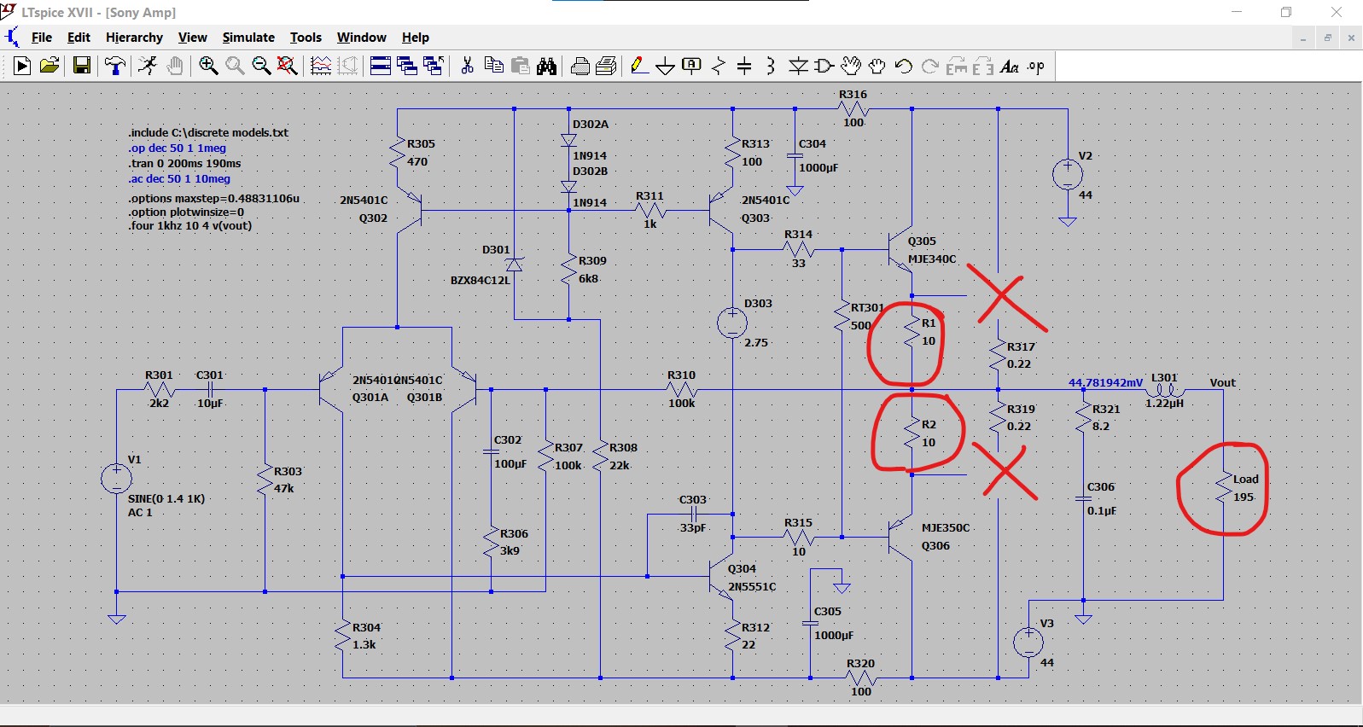Select the Copy tool icon
1363x727 pixels.
493,66
